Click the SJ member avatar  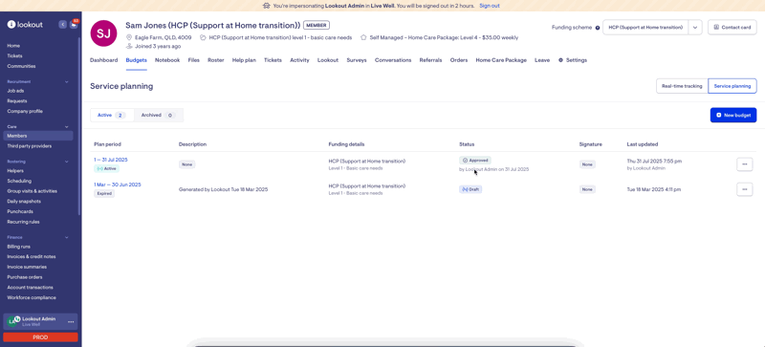103,33
